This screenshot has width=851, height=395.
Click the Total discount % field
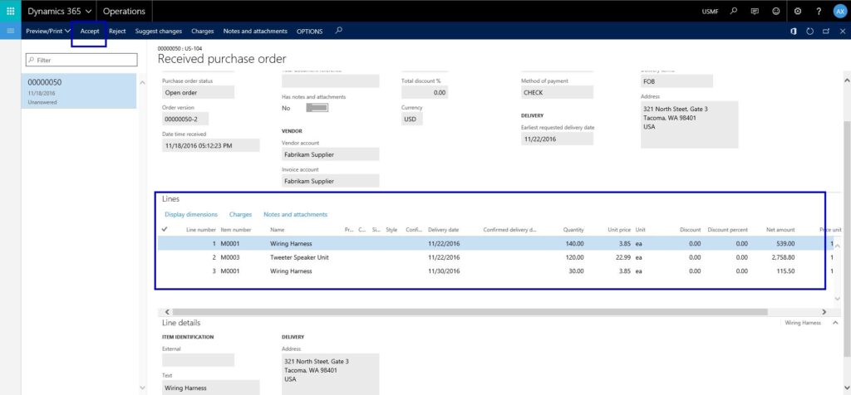pos(425,92)
